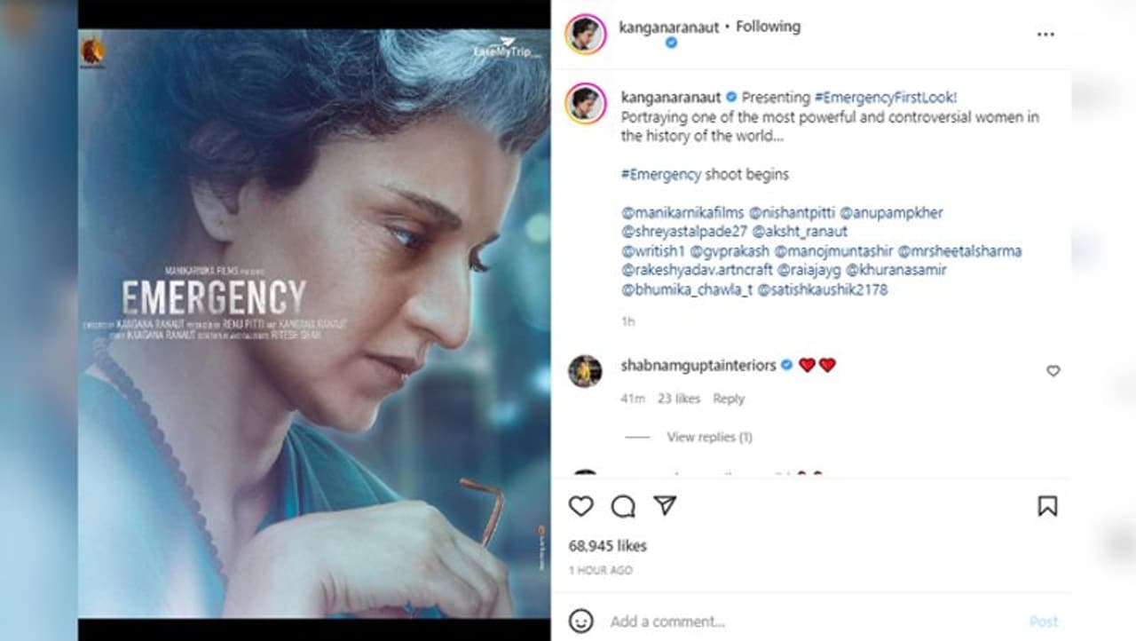Open comments via speech bubble icon
1136x641 pixels.
click(x=623, y=506)
